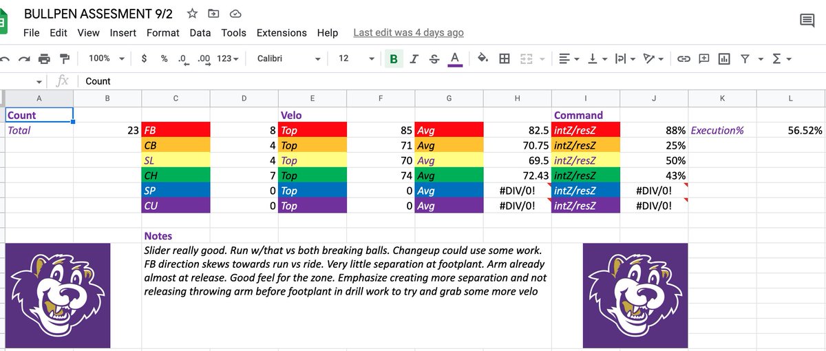826x351 pixels.
Task: Open text color picker
Action: pyautogui.click(x=454, y=59)
